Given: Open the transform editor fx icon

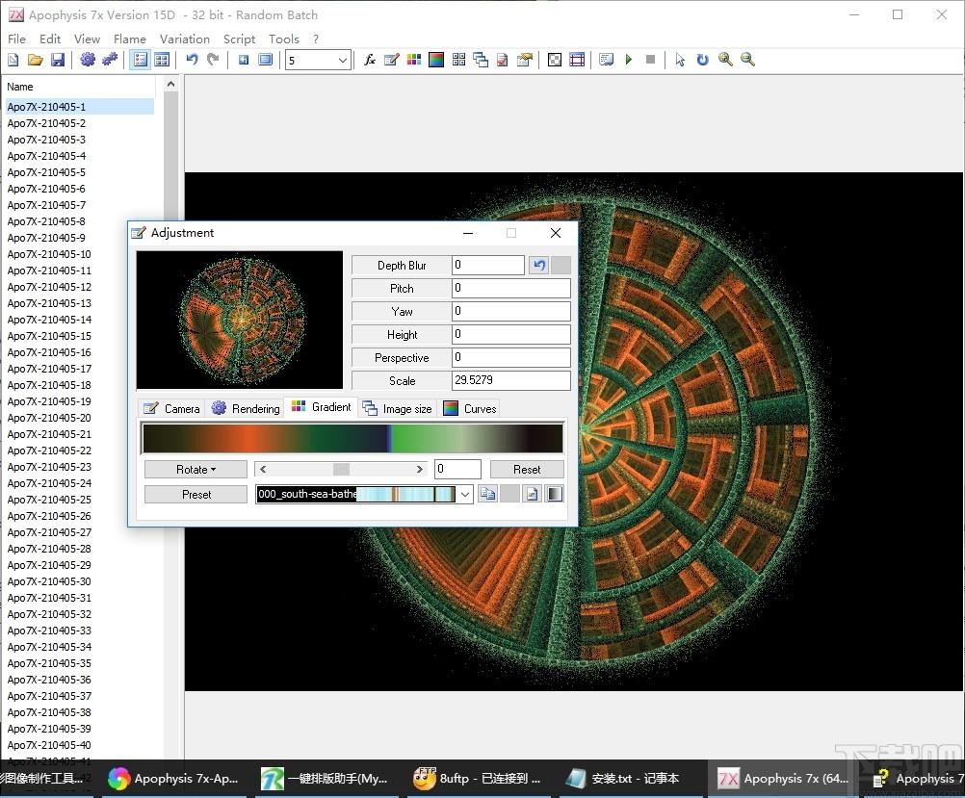Looking at the screenshot, I should [x=370, y=60].
